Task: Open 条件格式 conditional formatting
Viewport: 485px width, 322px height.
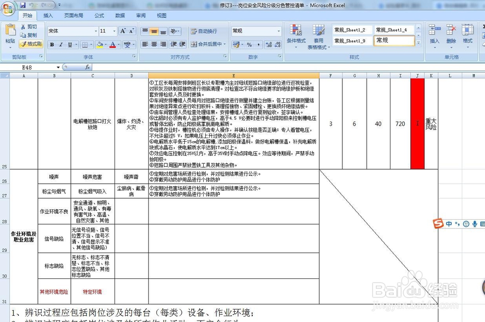Action: pos(296,36)
